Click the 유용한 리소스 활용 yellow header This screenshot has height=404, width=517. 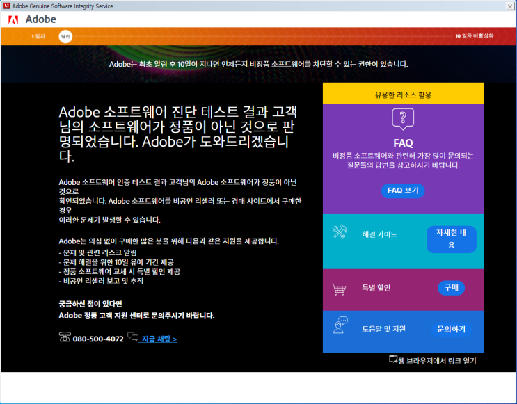tap(403, 93)
